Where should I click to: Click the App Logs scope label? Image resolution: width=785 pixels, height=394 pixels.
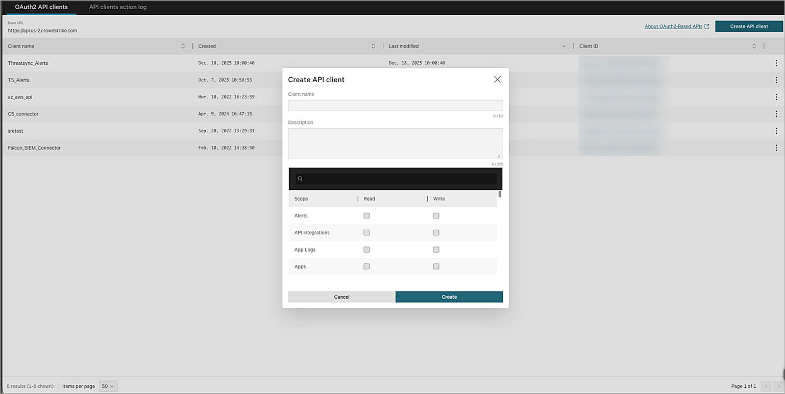(305, 250)
